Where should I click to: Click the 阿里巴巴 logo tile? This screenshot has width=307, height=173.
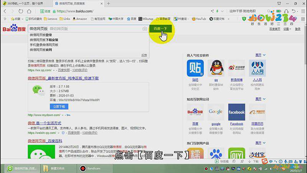tap(257, 112)
